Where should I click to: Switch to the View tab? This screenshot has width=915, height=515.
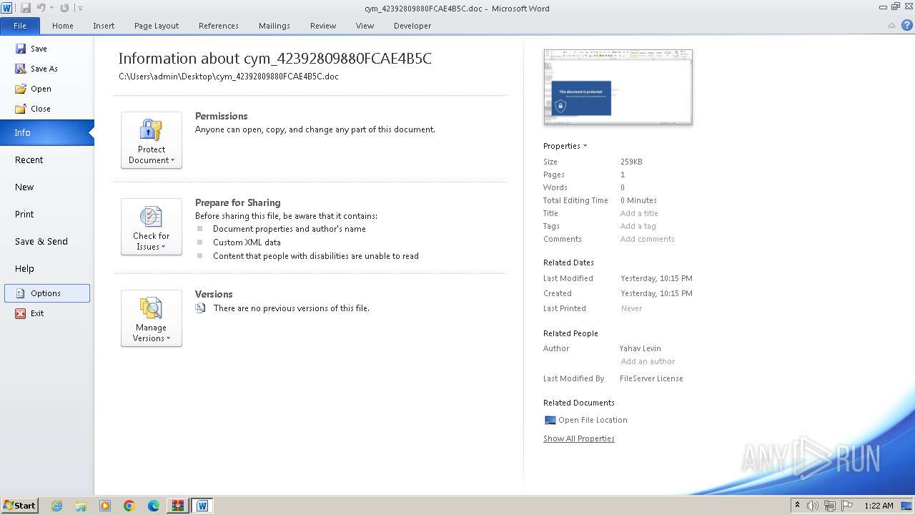pos(365,26)
